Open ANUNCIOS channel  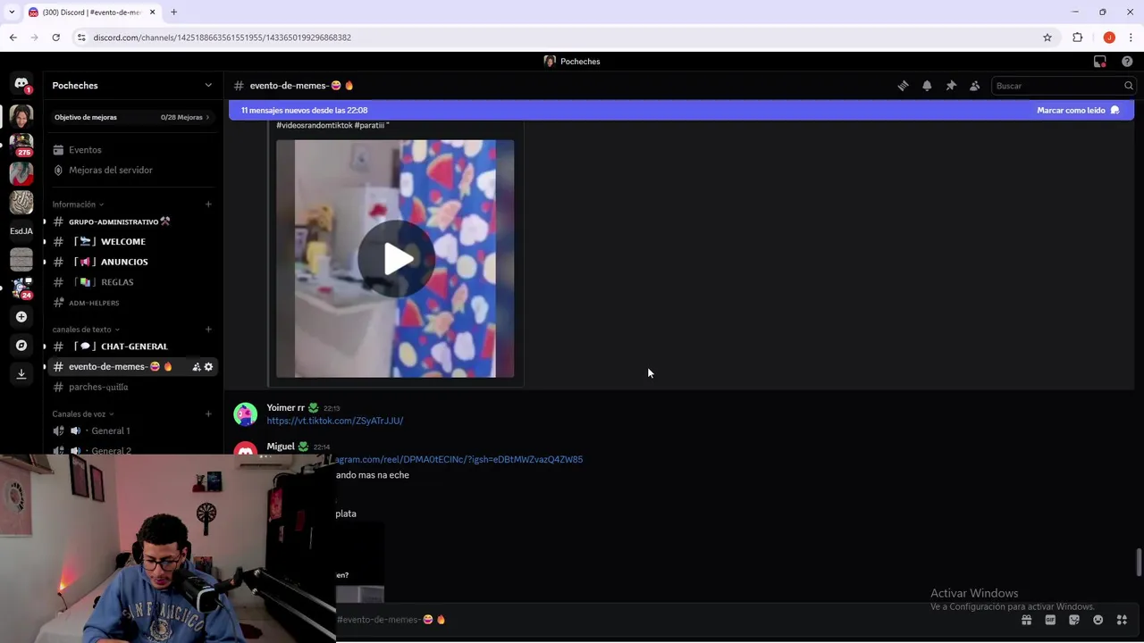132,262
